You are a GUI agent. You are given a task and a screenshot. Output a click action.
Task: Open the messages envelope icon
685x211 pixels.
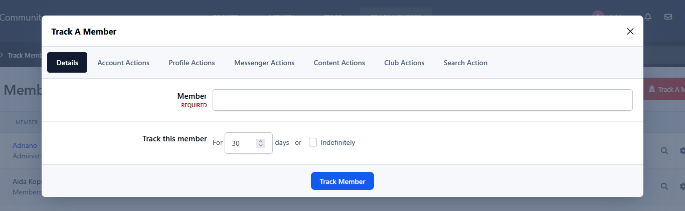[668, 17]
